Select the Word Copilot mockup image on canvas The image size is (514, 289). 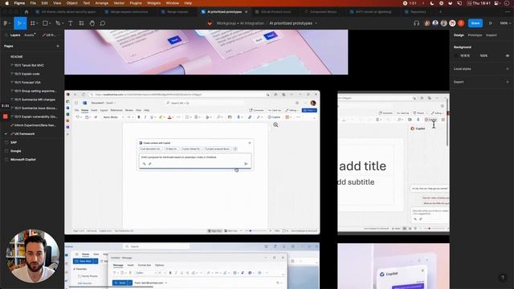(x=192, y=162)
